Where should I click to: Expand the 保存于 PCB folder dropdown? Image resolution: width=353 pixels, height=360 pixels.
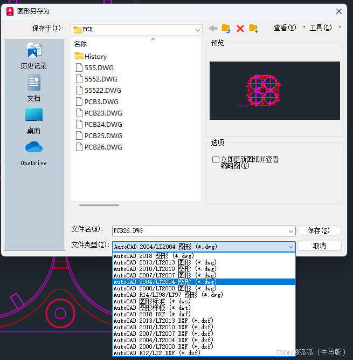point(197,30)
